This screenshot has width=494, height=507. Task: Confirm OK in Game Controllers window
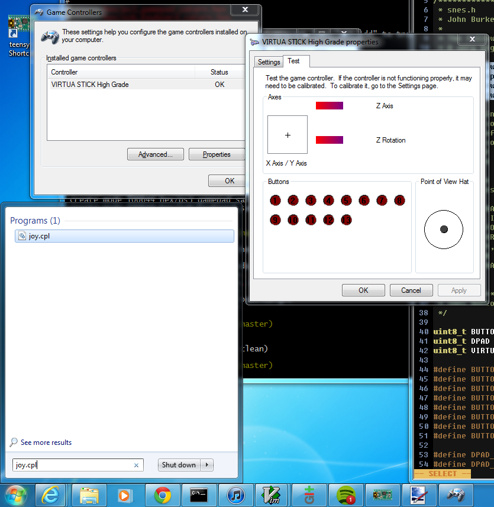tap(227, 181)
